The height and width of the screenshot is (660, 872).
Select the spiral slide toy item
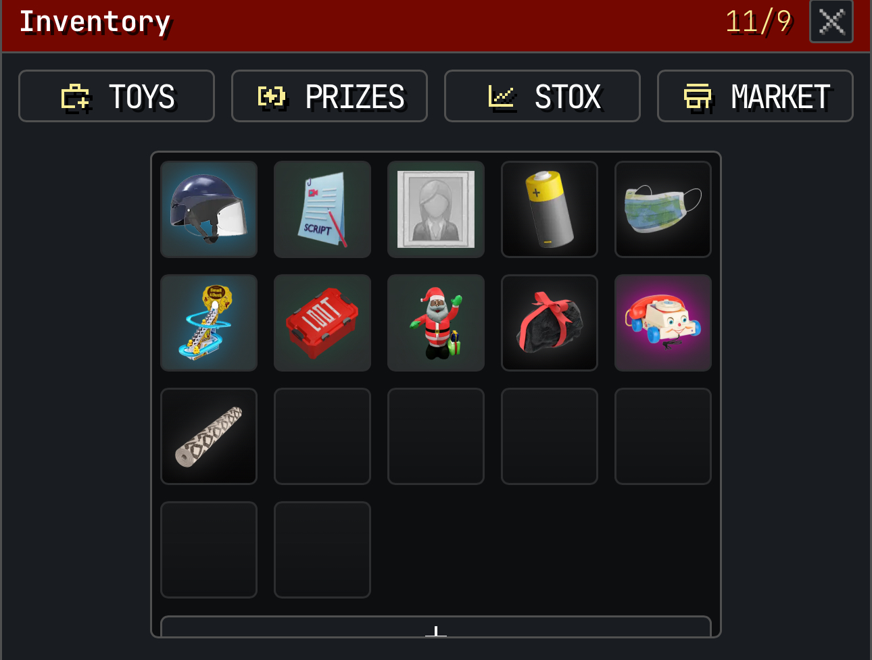point(209,323)
